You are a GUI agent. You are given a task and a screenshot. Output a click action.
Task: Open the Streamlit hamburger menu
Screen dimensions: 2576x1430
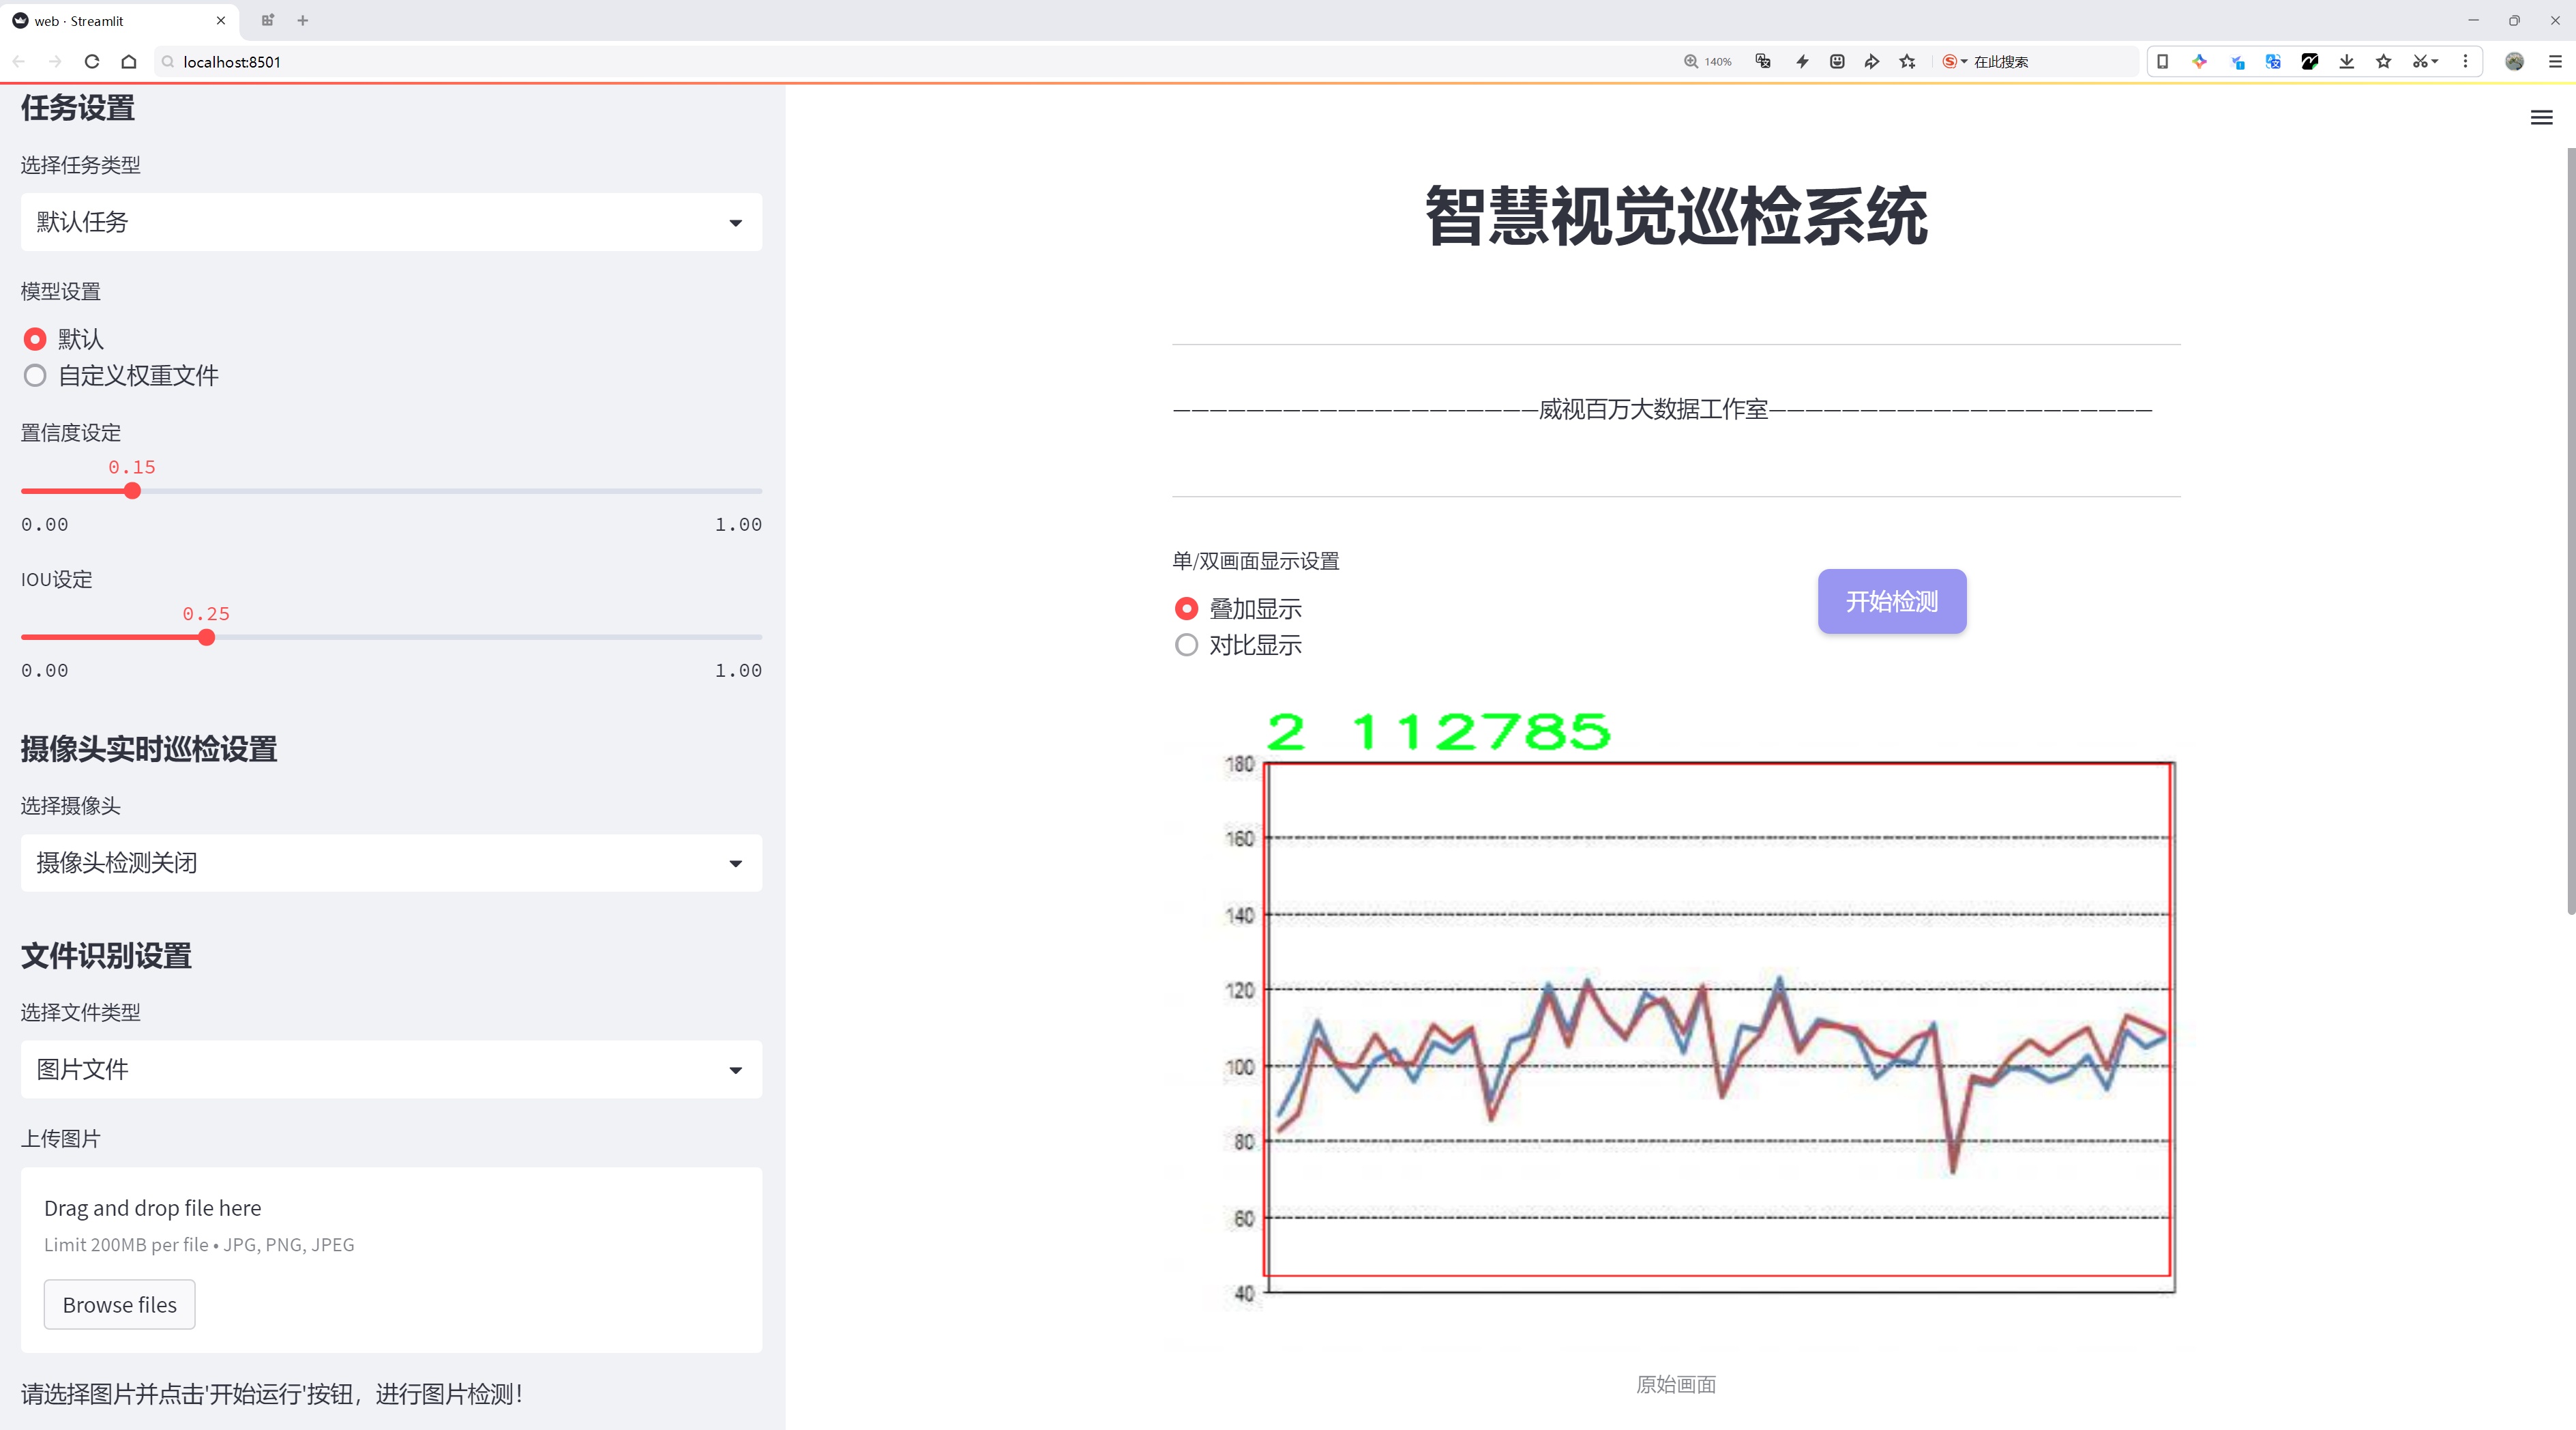2541,118
